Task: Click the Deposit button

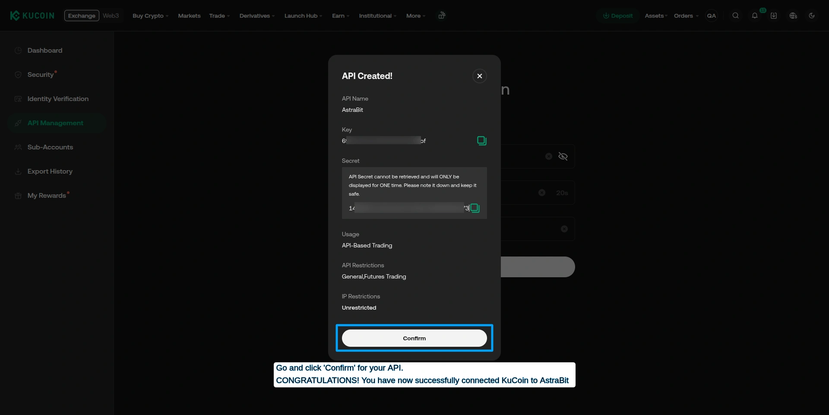Action: point(618,16)
